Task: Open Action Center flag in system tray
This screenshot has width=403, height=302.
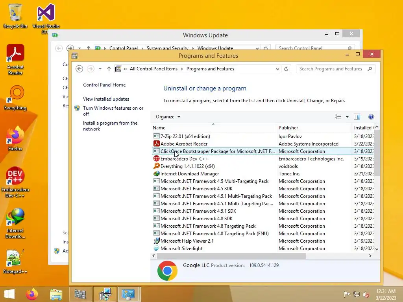Action: pos(346,294)
